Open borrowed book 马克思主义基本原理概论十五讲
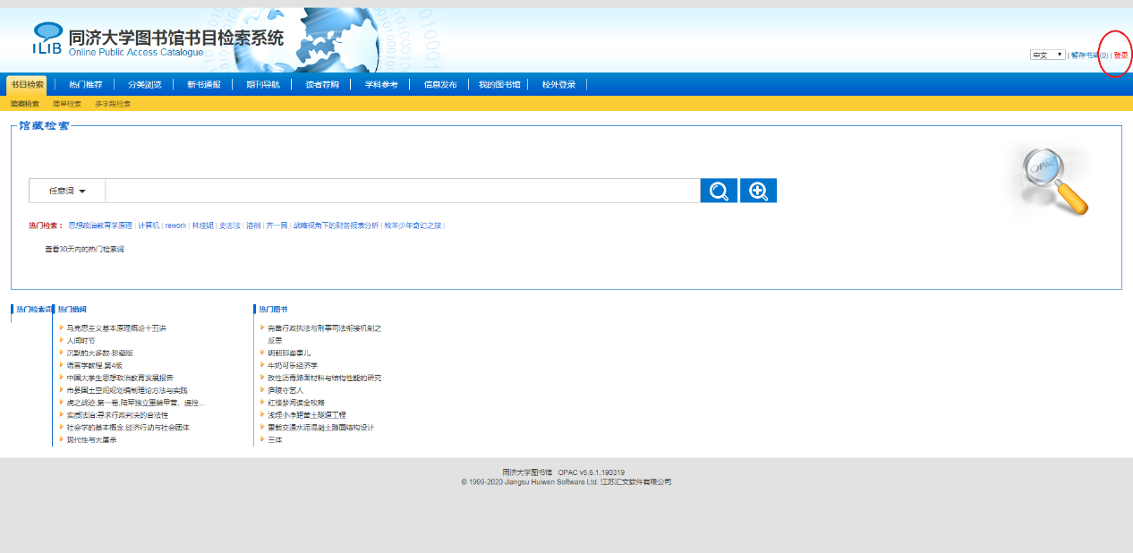This screenshot has height=553, width=1133. point(116,328)
